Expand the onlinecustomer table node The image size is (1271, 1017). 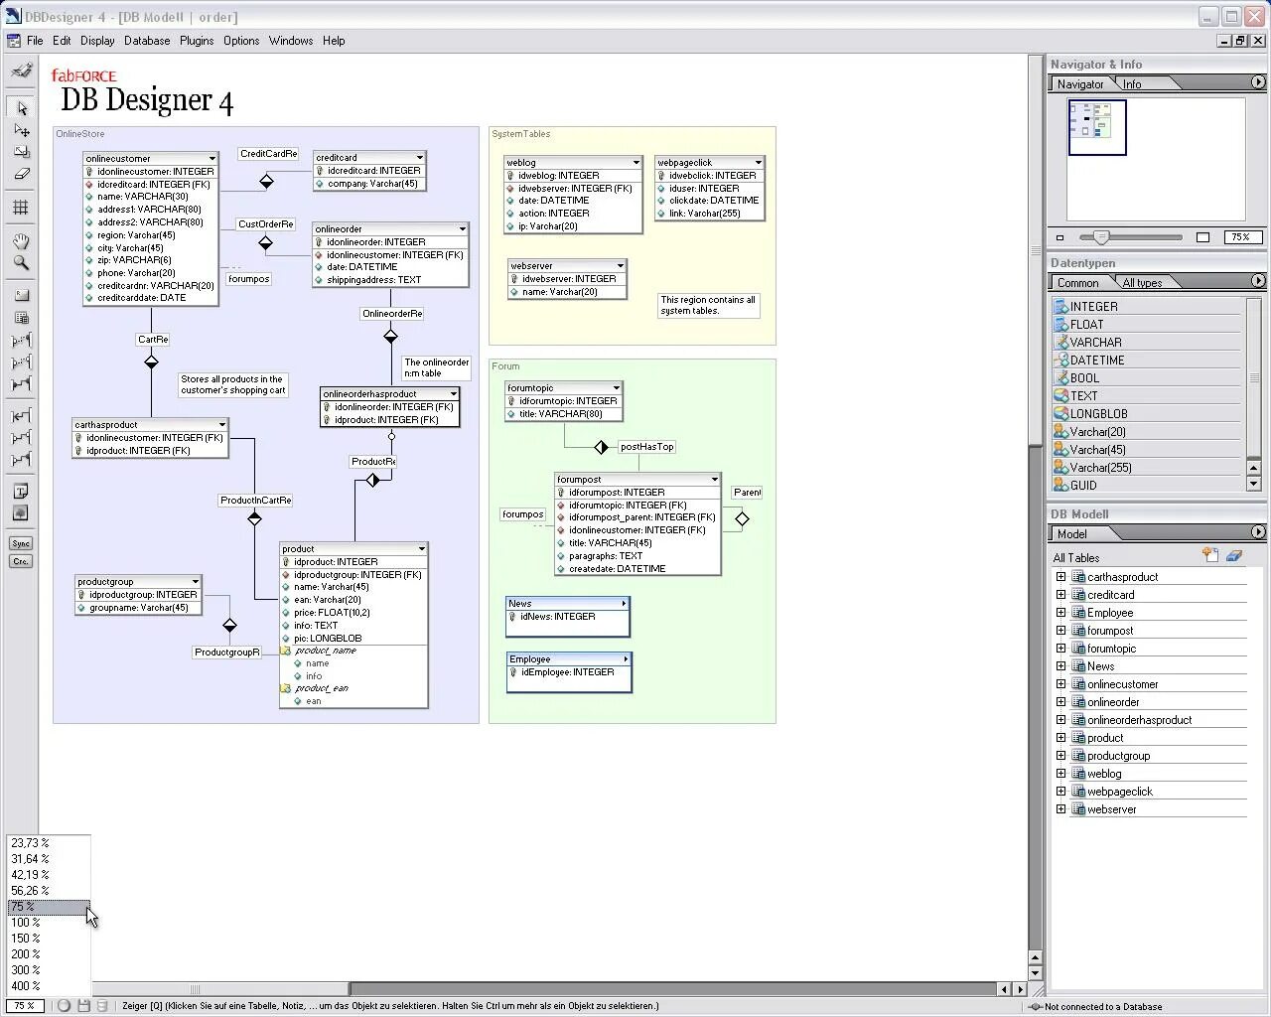[1061, 683]
